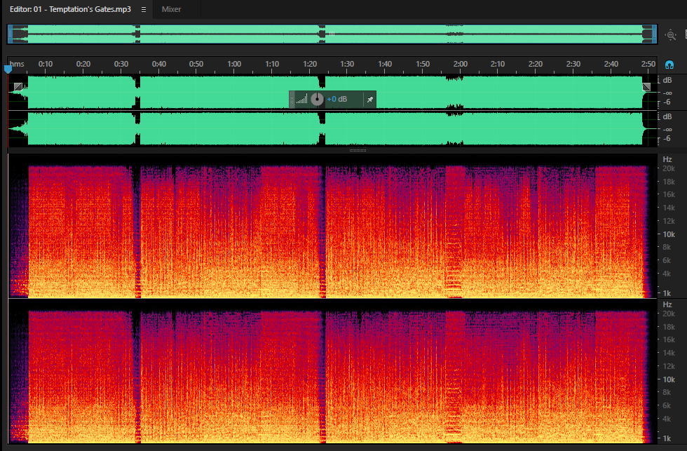Click the 16k label of the upper spectrogram
Image resolution: width=687 pixels, height=451 pixels.
(x=669, y=194)
